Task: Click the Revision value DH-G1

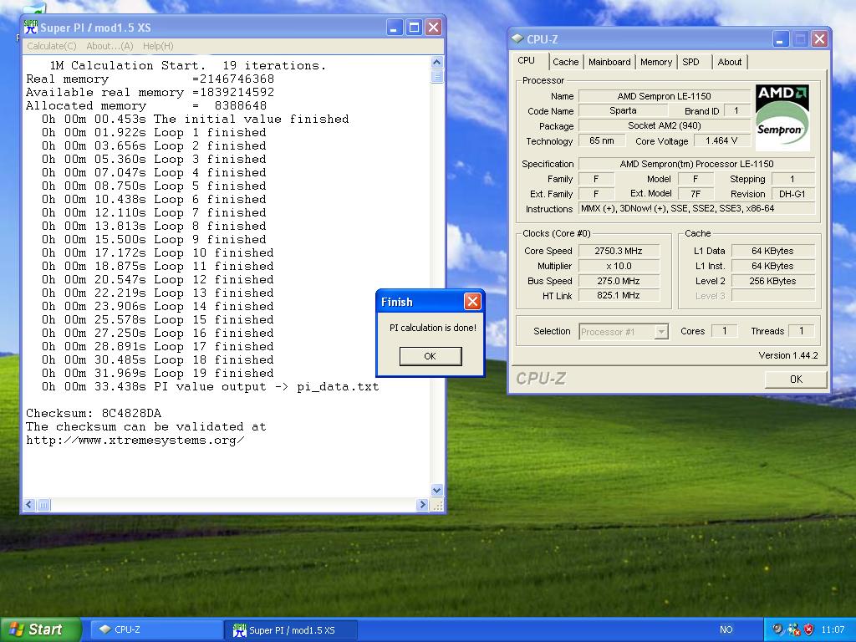Action: [792, 194]
